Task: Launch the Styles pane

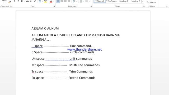Action: [144, 6]
